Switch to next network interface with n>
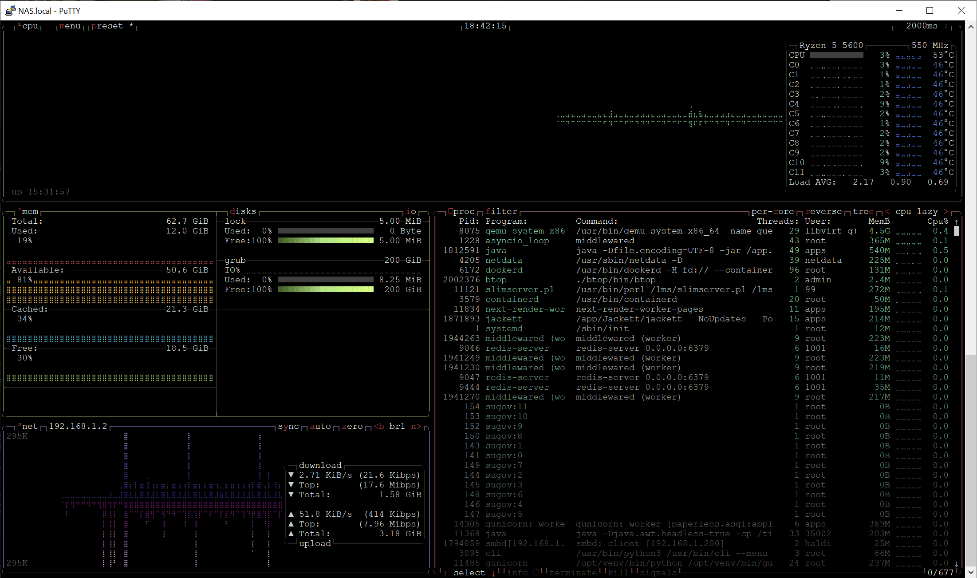Viewport: 977px width, 578px height. (x=416, y=426)
